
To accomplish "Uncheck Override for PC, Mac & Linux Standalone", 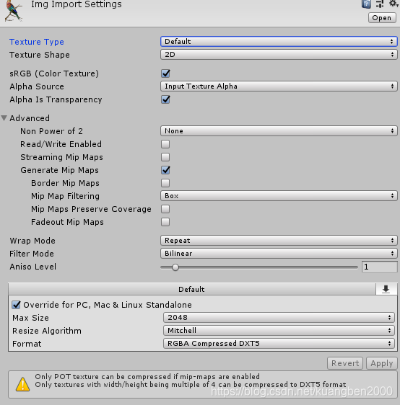I will tap(16, 305).
